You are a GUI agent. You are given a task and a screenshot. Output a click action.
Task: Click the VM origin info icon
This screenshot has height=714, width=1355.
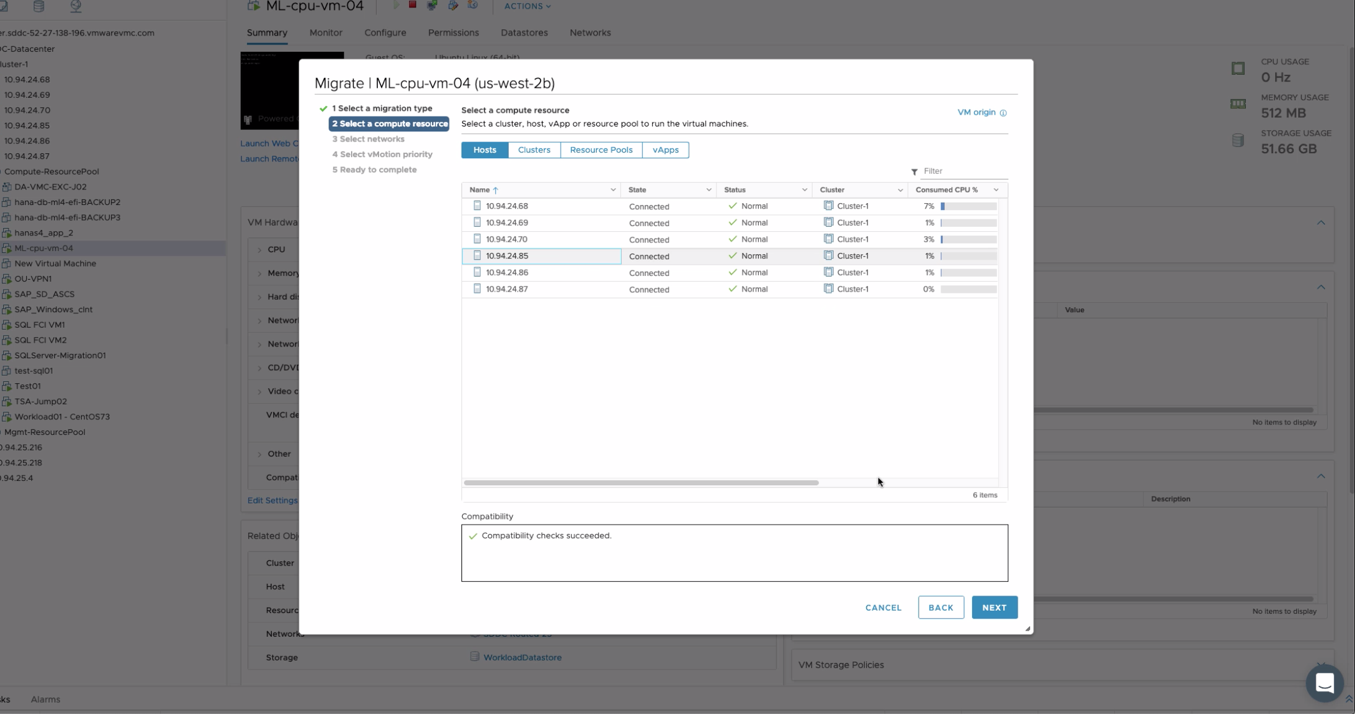click(1003, 113)
